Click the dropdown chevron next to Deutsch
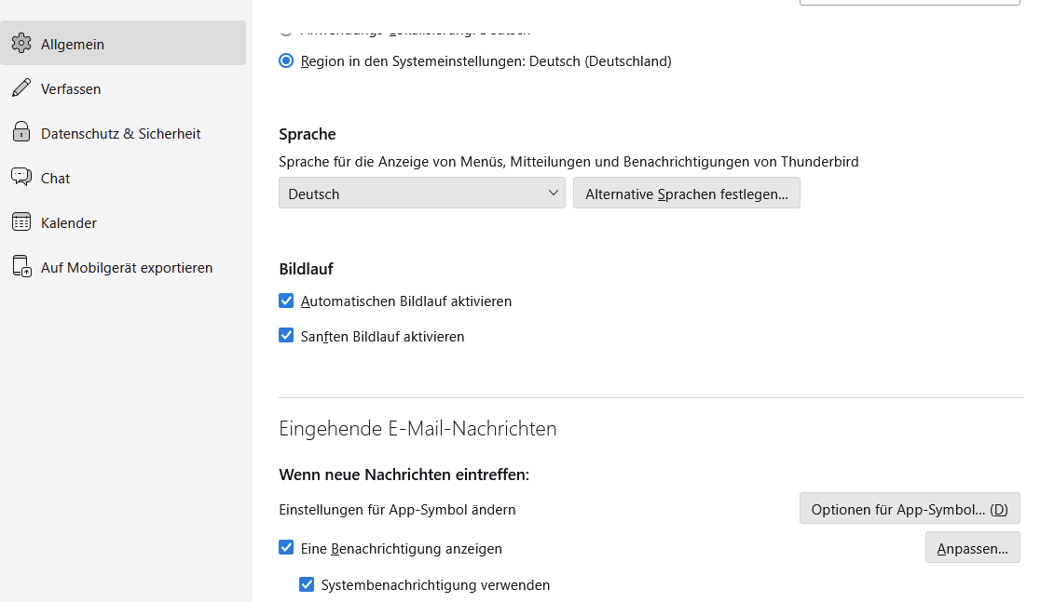The image size is (1054, 602). [x=554, y=194]
